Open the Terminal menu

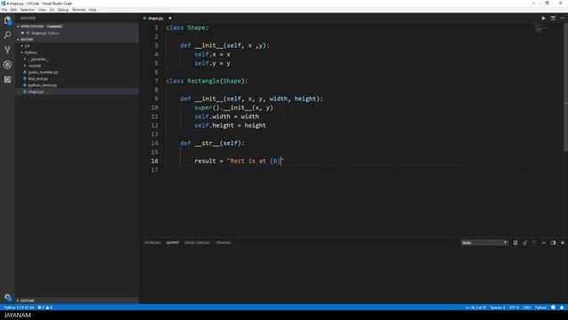coord(79,10)
